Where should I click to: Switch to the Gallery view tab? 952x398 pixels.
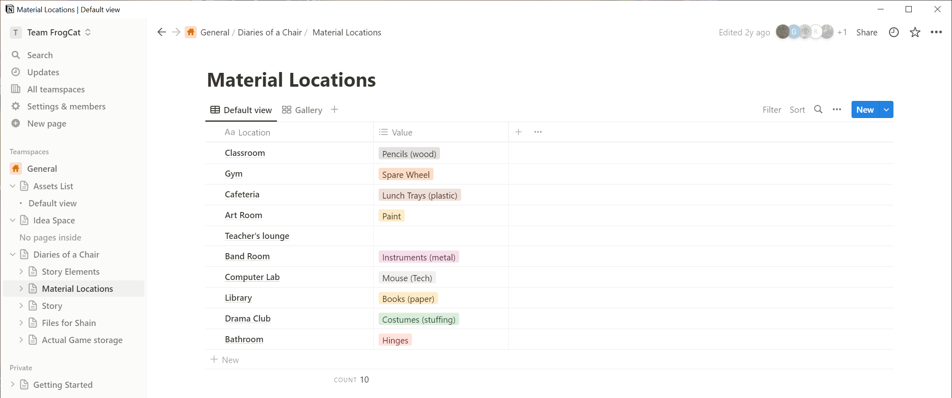click(302, 110)
